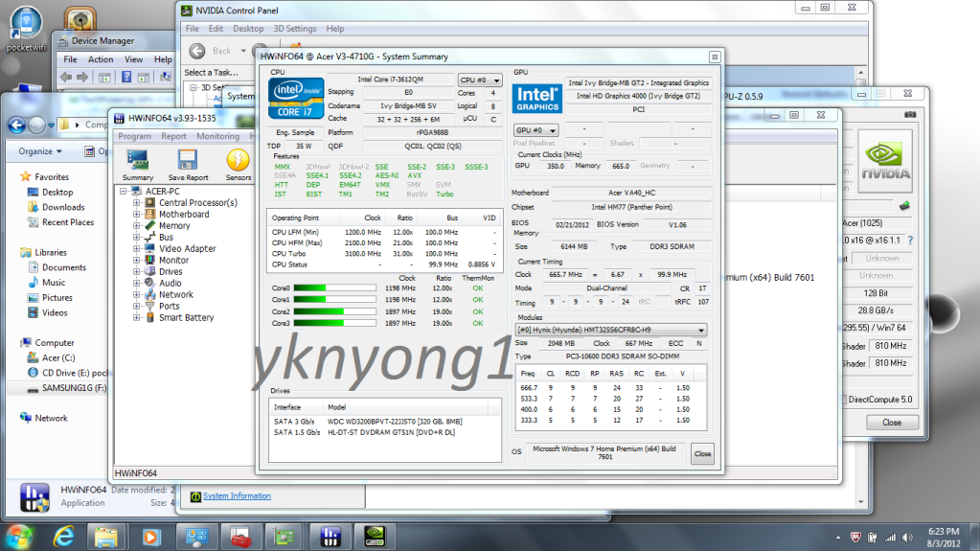Viewport: 980px width, 551px height.
Task: Click the Close button in GPU-Z
Action: (x=892, y=423)
